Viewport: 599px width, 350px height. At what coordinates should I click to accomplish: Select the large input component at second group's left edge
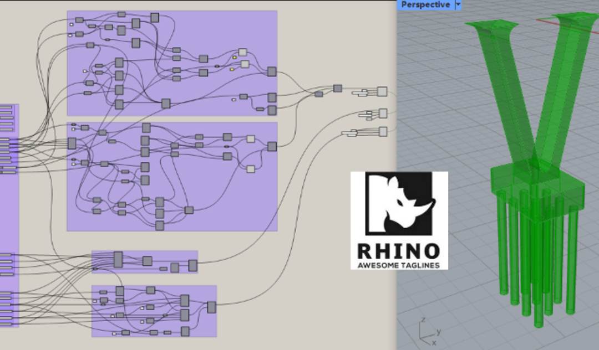coord(72,143)
